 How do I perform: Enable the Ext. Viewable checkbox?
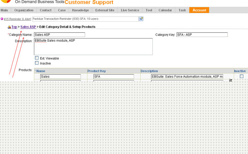point(37,58)
